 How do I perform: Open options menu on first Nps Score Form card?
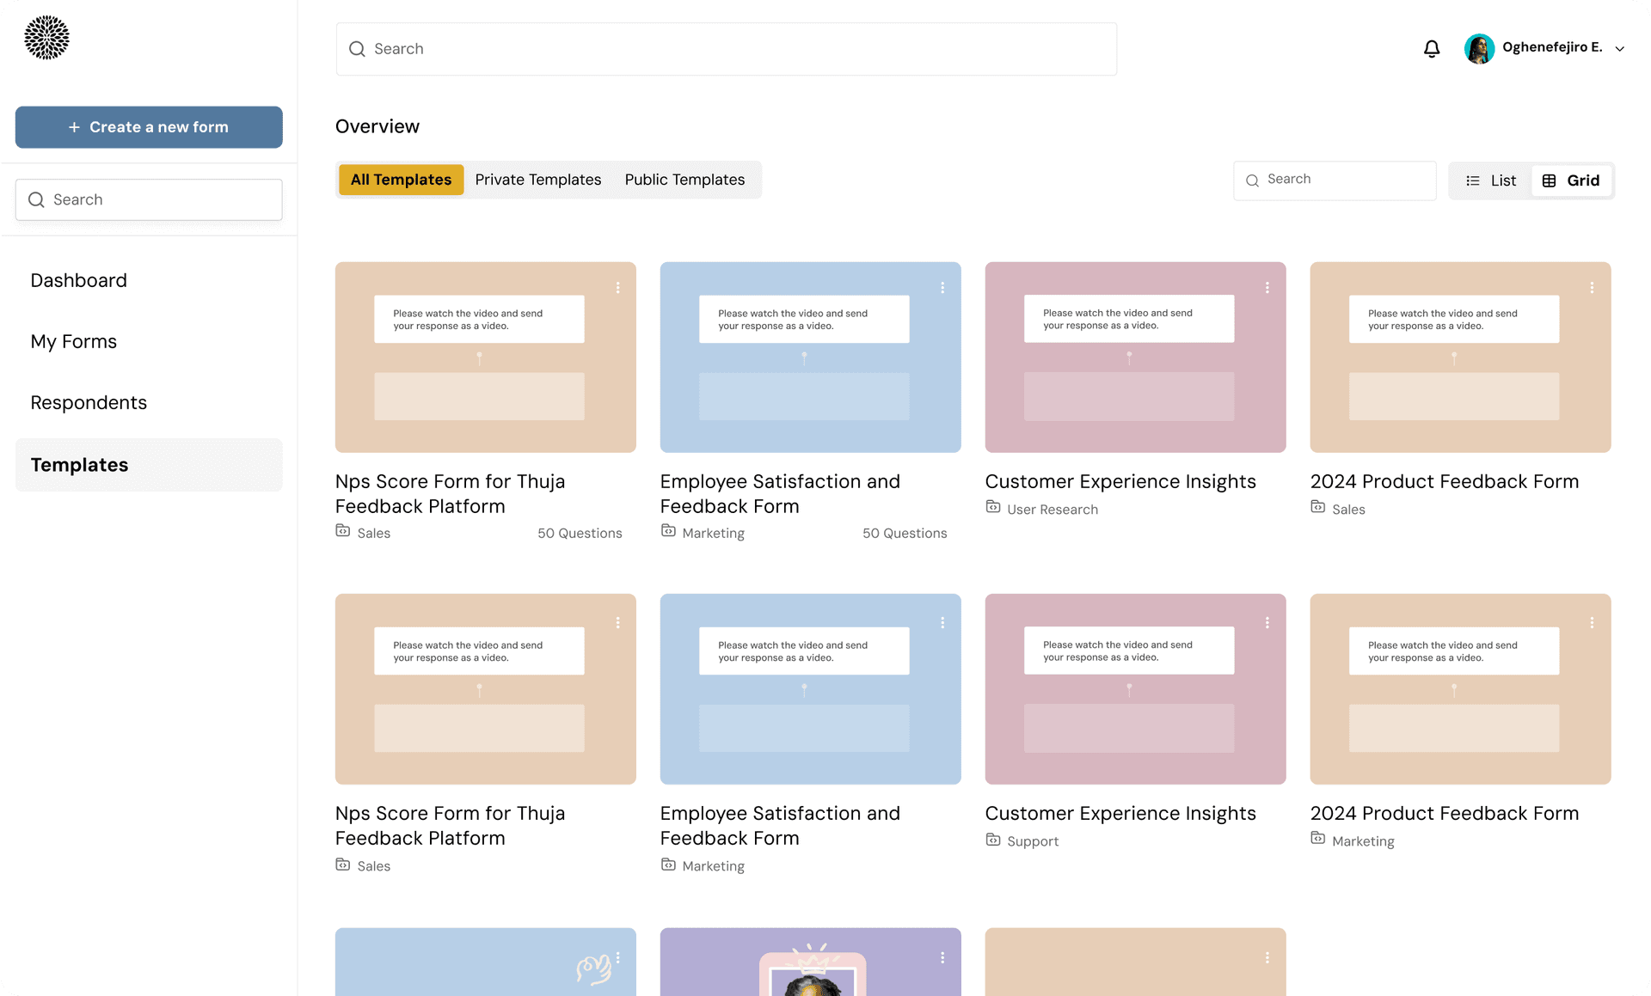coord(617,288)
